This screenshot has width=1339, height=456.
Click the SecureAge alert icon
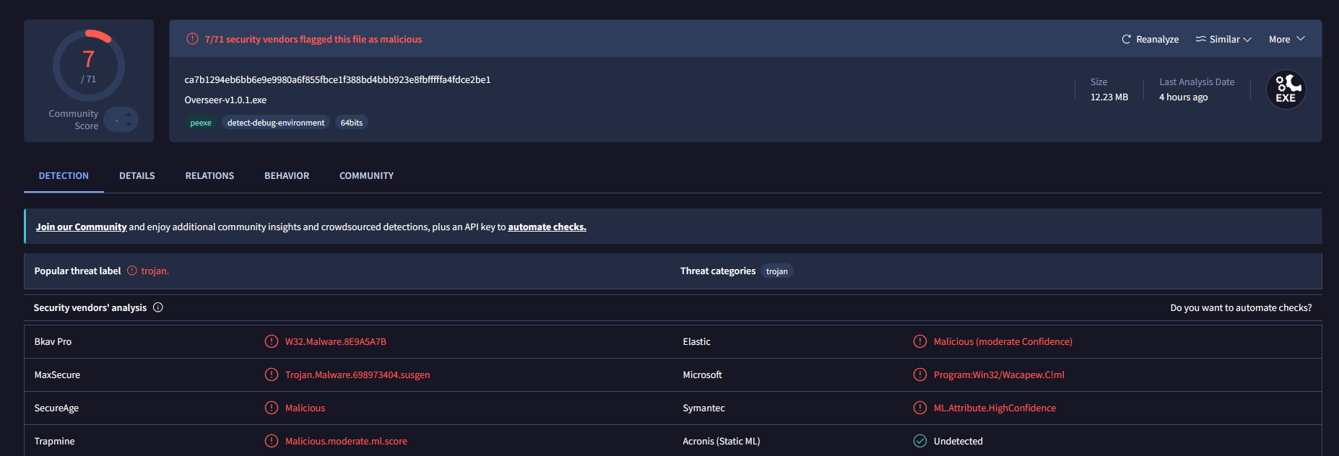coord(272,408)
